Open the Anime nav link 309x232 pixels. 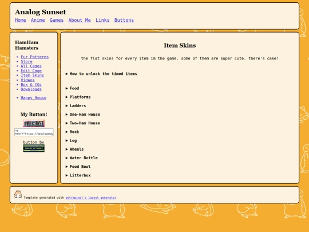[38, 20]
